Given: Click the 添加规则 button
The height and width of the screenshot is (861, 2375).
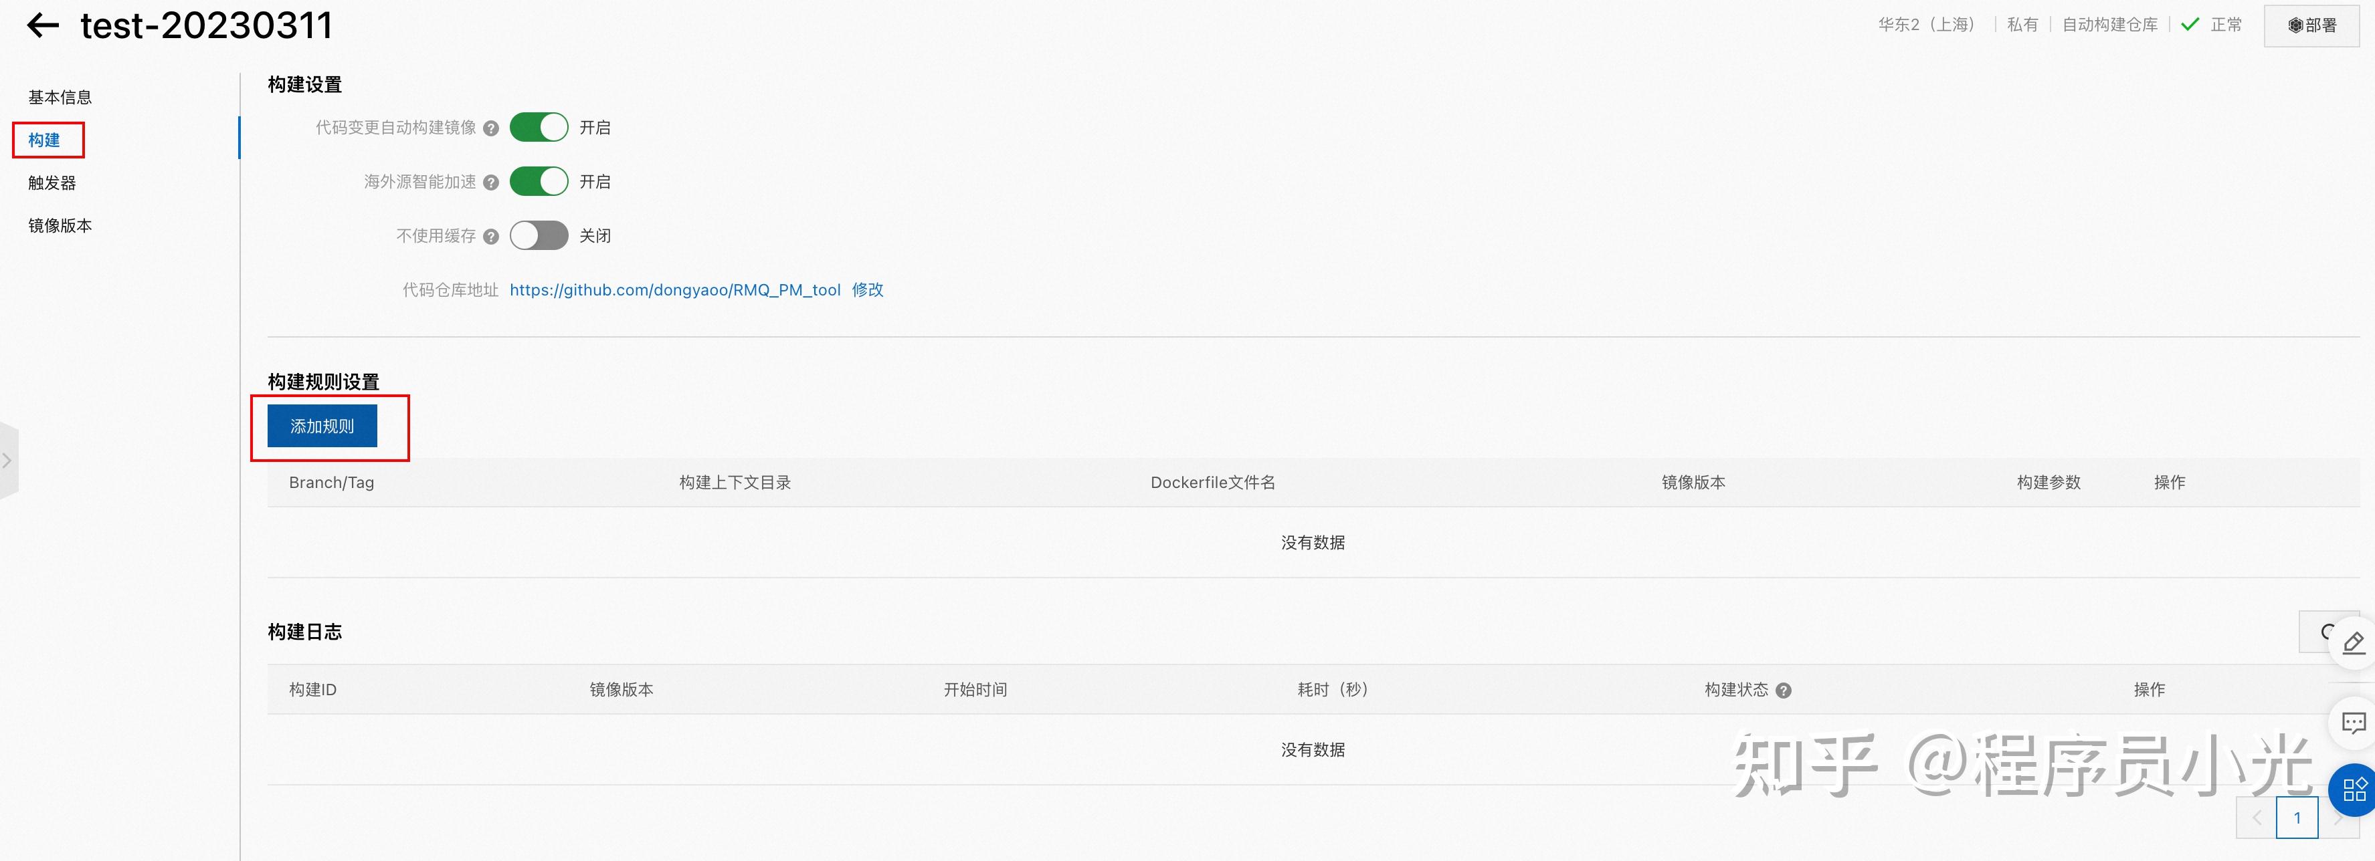Looking at the screenshot, I should point(322,426).
